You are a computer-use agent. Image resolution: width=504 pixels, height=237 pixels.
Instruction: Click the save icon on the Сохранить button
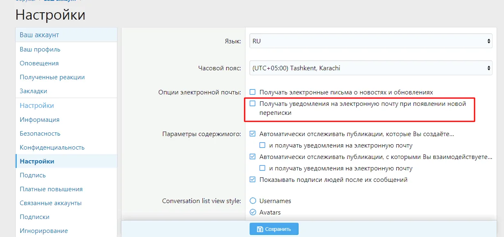(x=259, y=229)
